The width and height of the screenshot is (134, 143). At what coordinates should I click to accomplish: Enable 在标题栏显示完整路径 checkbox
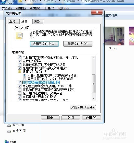click(20, 90)
